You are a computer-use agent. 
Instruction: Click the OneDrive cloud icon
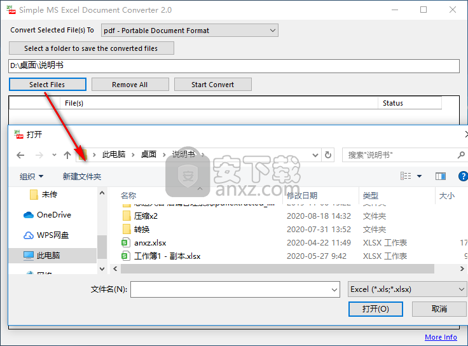point(29,214)
